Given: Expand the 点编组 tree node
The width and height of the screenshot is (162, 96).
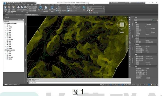Looking at the screenshot, I should click(x=6, y=27).
